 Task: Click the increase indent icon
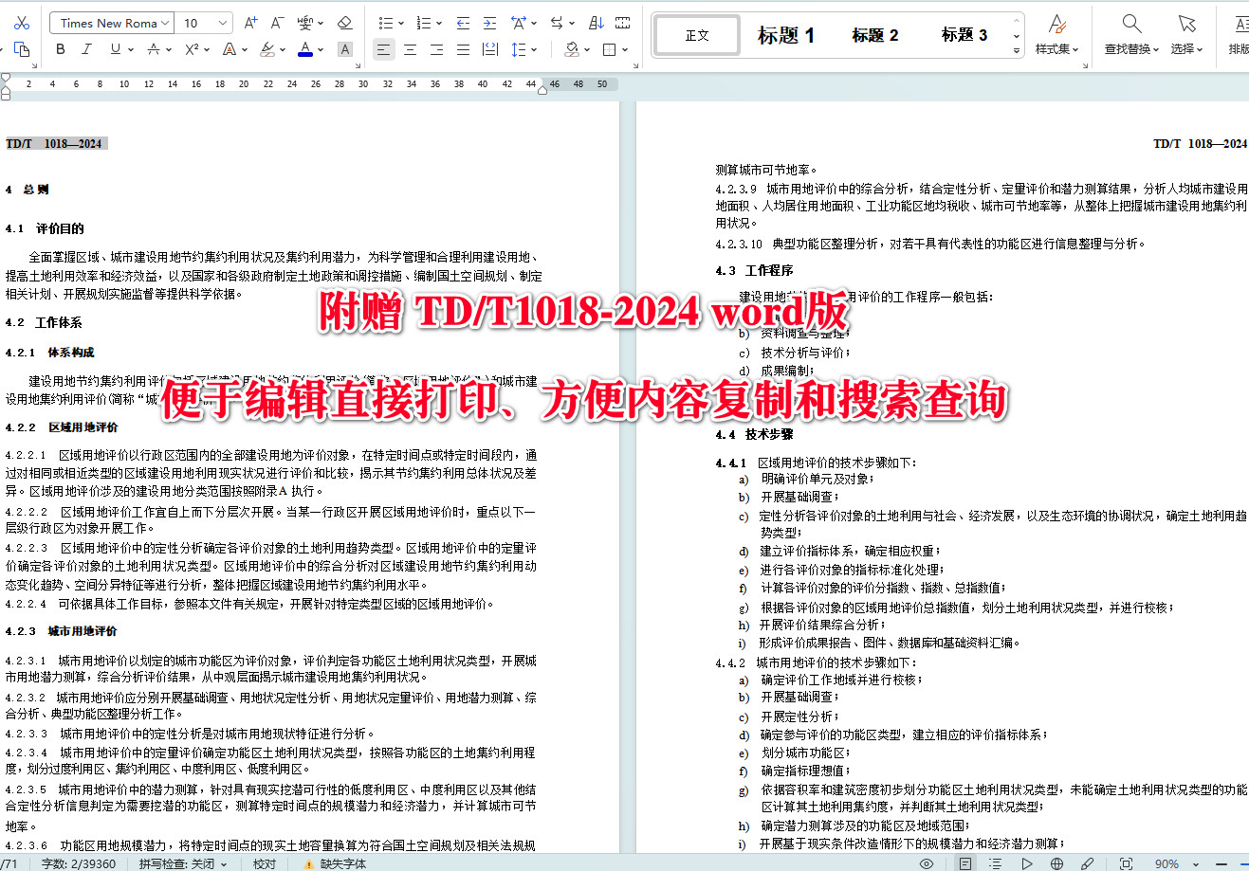click(x=489, y=23)
